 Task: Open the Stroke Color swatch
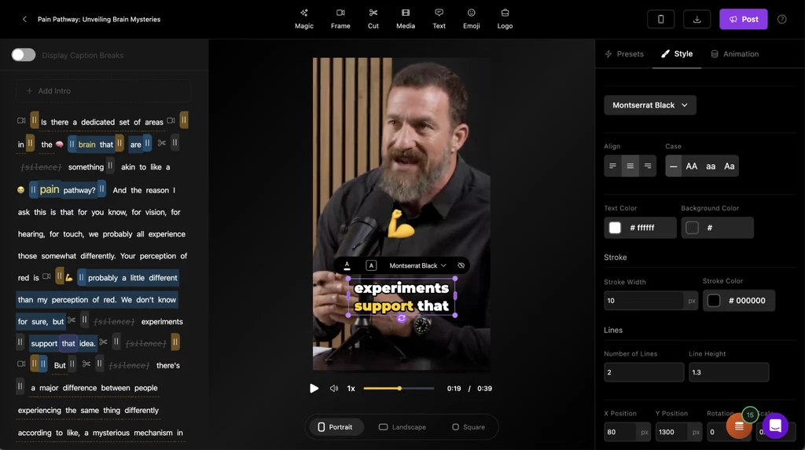click(x=714, y=301)
